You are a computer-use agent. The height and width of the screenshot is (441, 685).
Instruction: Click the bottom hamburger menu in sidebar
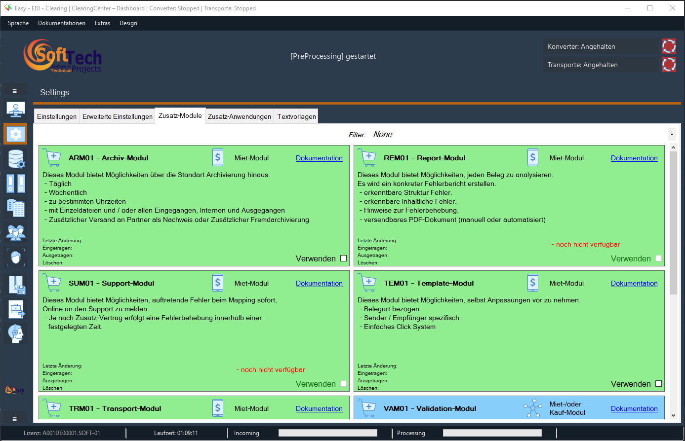tap(15, 419)
